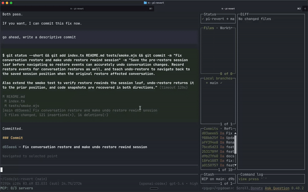Open the Donate link
Screen dimensions: 308x192
(257, 188)
